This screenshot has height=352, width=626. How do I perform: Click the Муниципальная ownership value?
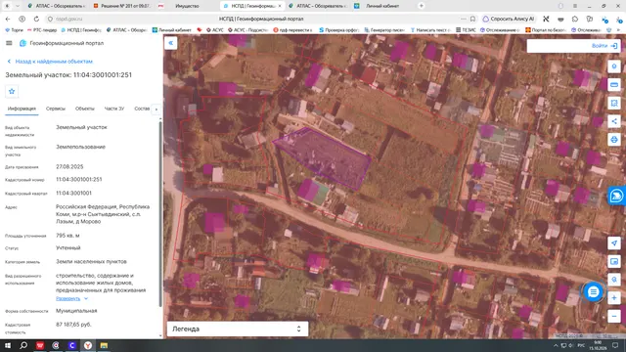76,311
